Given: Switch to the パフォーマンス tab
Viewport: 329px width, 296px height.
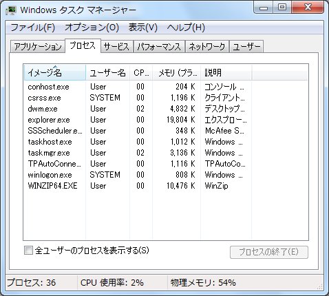Looking at the screenshot, I should click(159, 47).
